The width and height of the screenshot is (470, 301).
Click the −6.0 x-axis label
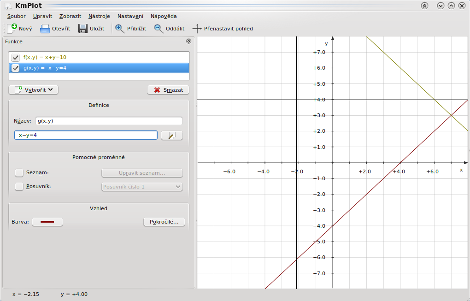tap(229, 171)
